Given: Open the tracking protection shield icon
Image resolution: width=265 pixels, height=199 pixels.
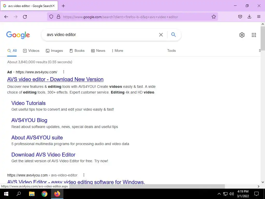Looking at the screenshot, I should pos(51,17).
